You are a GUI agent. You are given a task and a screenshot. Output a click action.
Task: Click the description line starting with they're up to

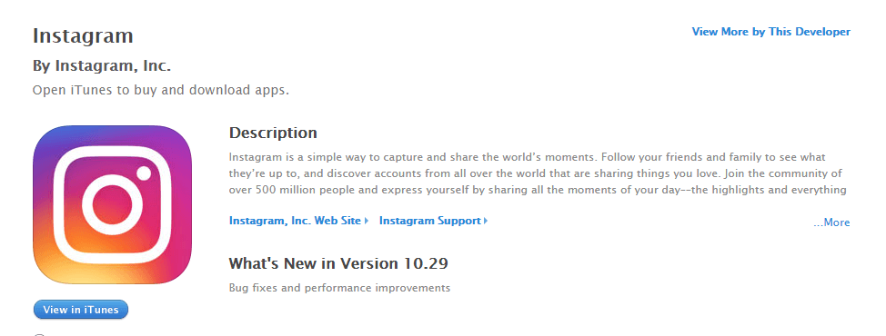pos(536,173)
